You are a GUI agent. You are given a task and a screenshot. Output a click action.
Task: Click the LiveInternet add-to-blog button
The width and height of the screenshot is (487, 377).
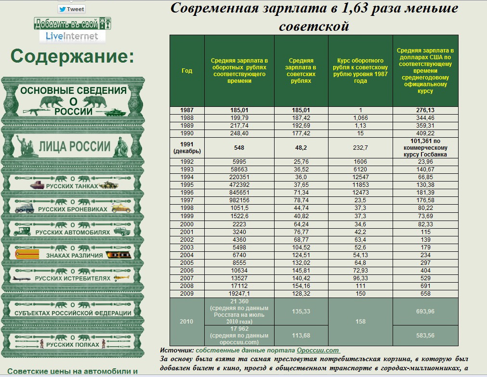tap(72, 30)
